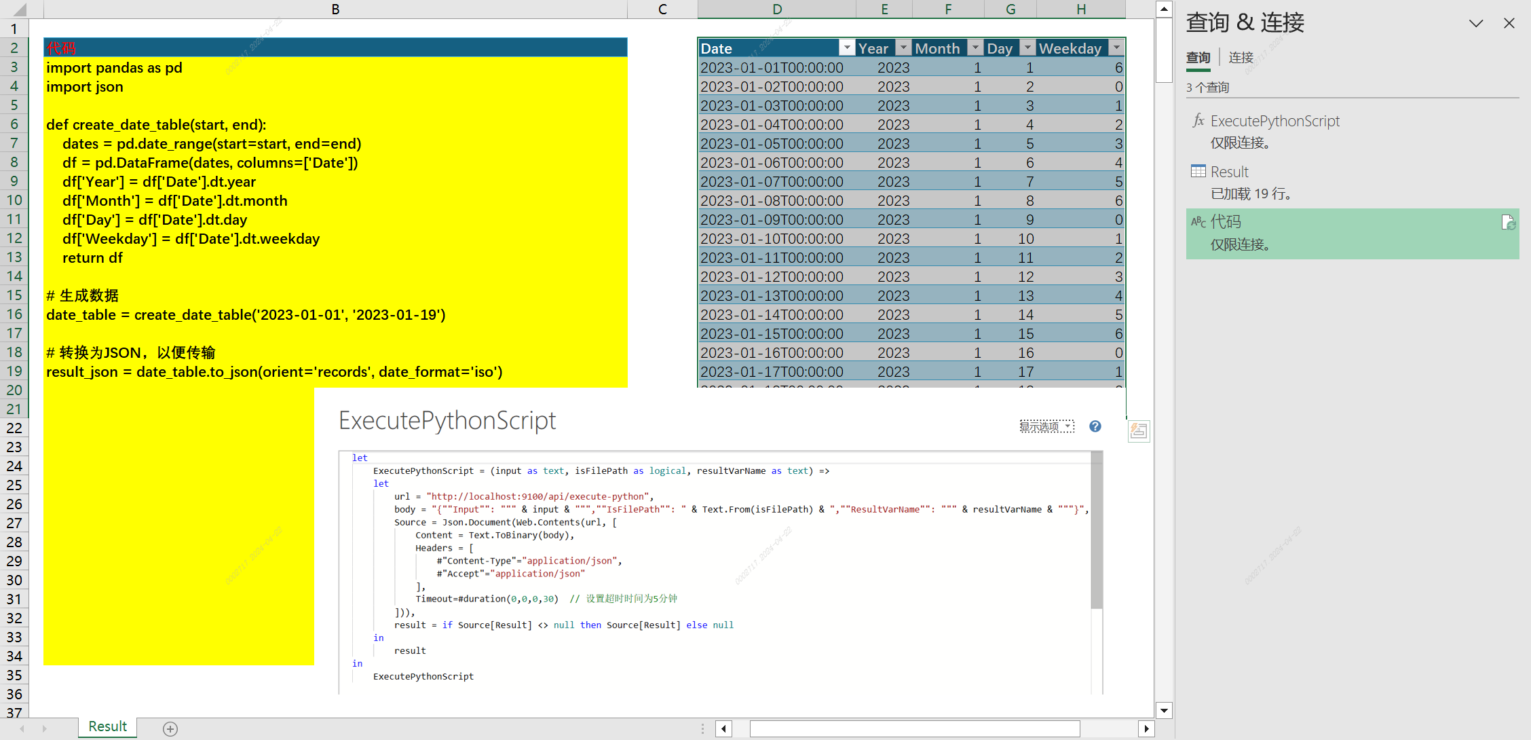Select column G header

pyautogui.click(x=1010, y=10)
